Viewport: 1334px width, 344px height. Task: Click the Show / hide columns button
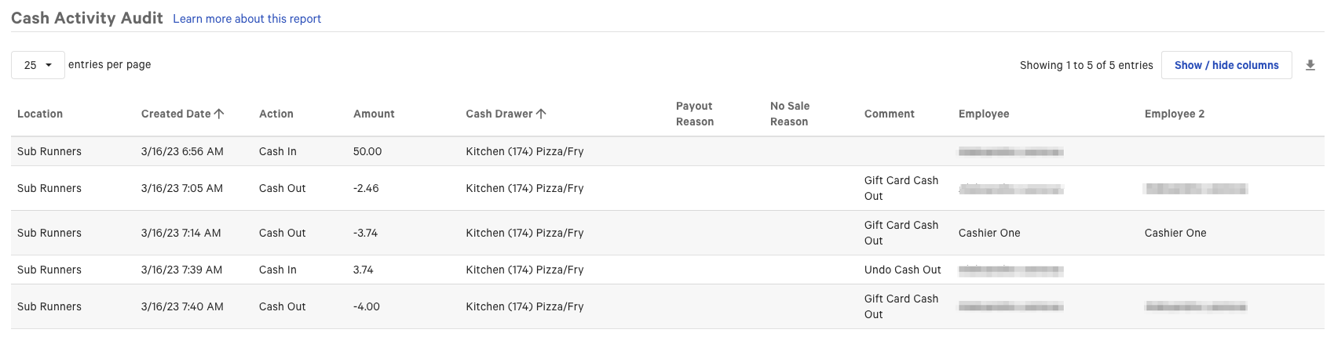(1226, 66)
